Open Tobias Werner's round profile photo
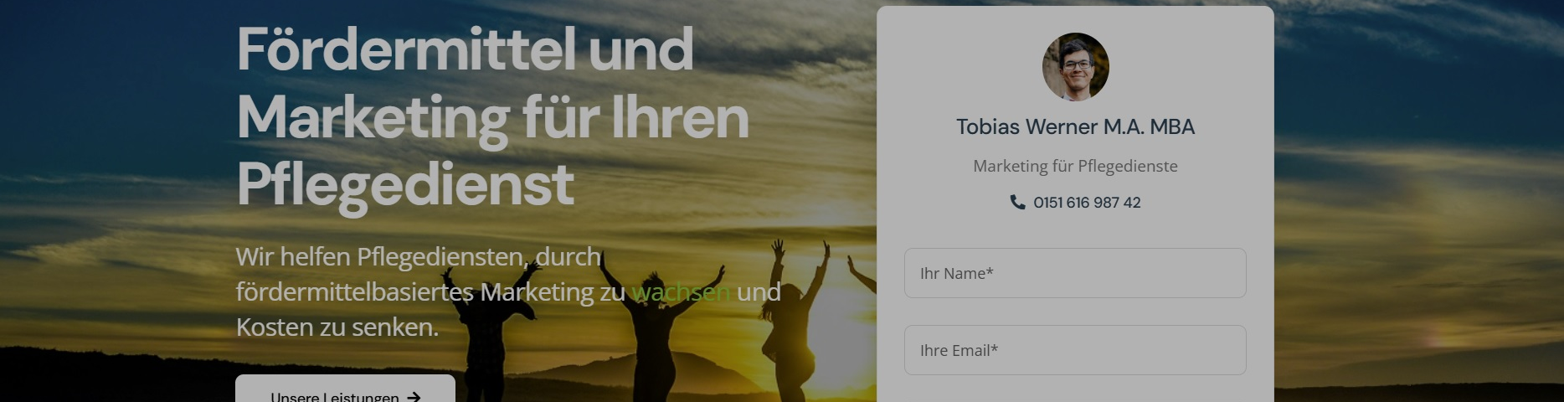Screen dimensions: 1564x402 tap(1075, 67)
